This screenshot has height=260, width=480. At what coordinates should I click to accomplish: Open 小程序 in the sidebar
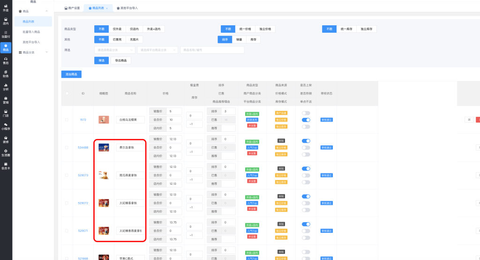[x=6, y=126]
